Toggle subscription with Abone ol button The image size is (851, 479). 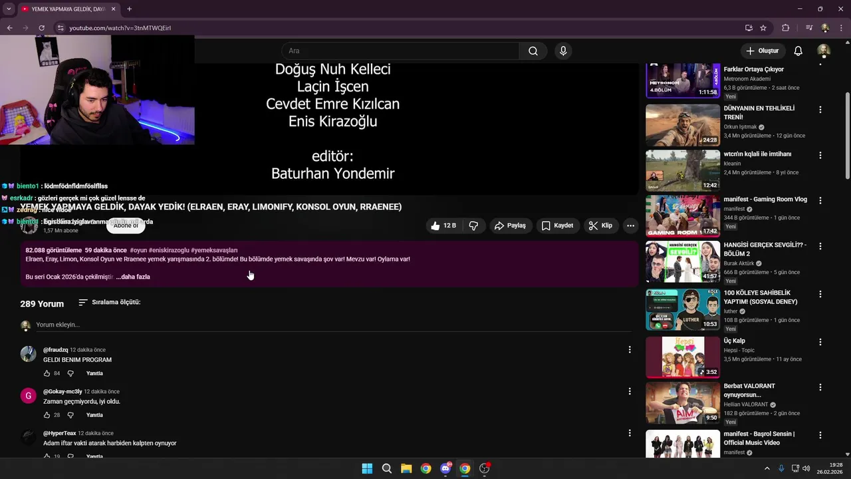(x=126, y=226)
